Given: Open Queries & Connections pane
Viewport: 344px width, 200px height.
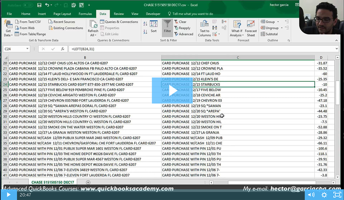Looking at the screenshot, I should click(119, 22).
